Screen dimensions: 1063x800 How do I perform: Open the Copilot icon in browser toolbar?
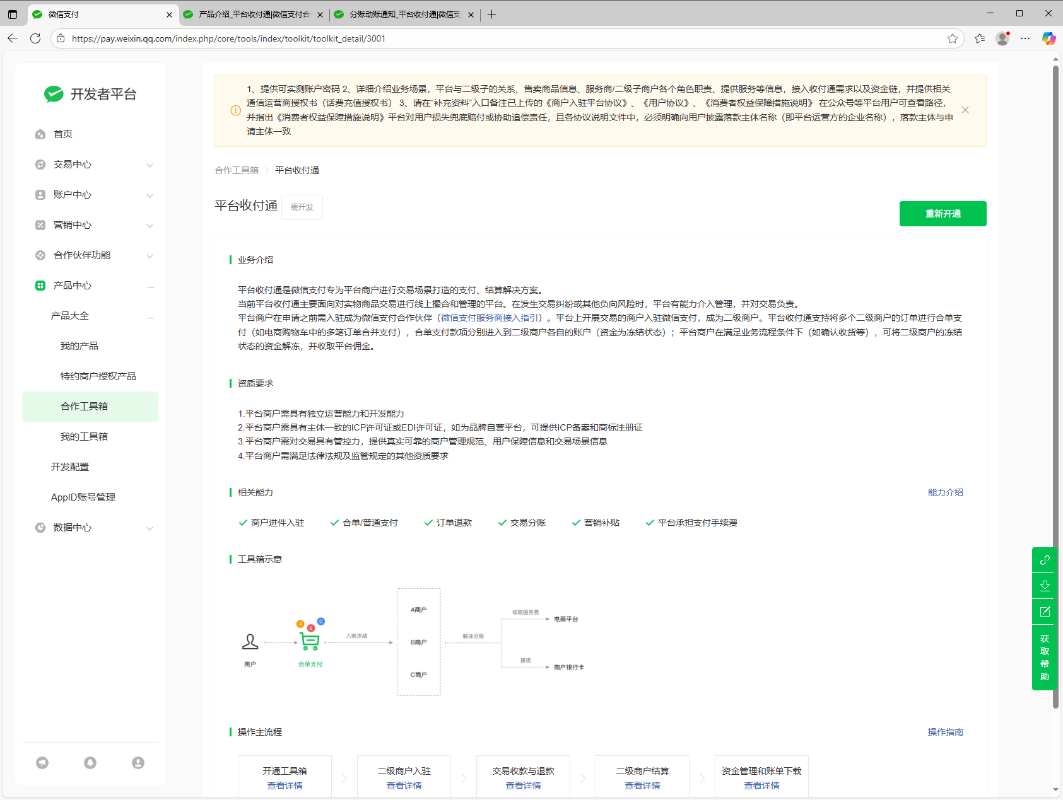(1048, 38)
